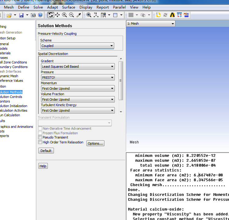Select the rotate view tool
Screen dimensions: 229x220
[51, 15]
